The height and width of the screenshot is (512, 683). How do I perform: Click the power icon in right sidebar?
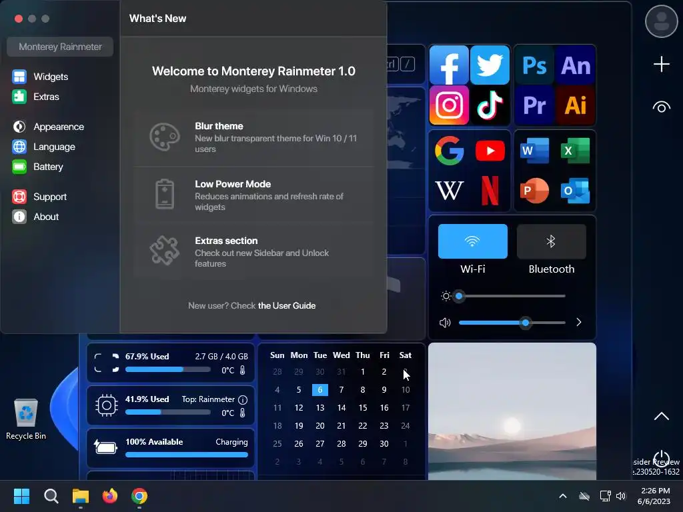[661, 458]
